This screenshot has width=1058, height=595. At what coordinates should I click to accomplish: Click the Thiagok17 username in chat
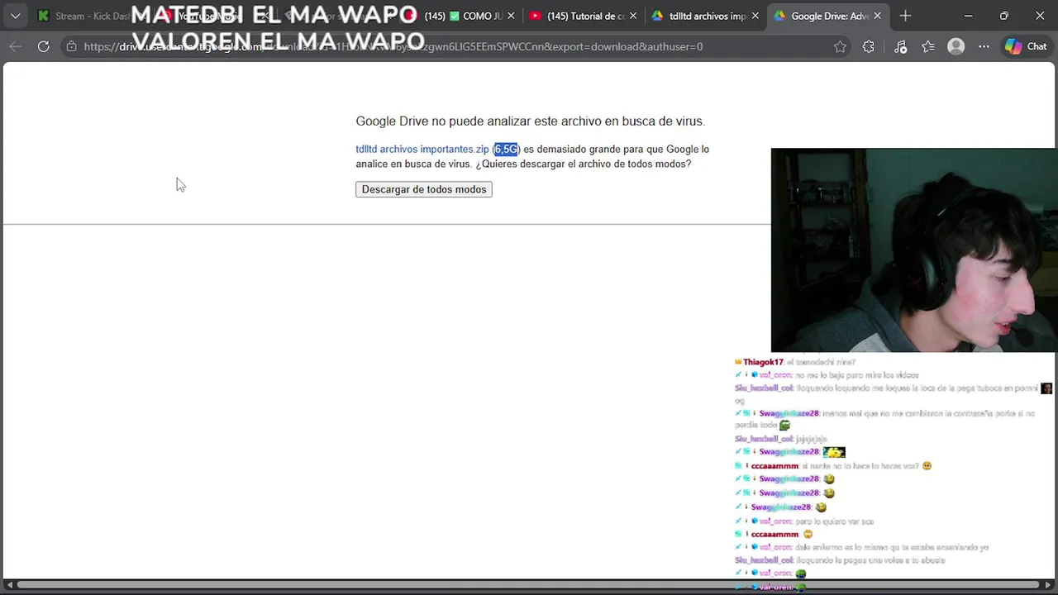tap(762, 362)
